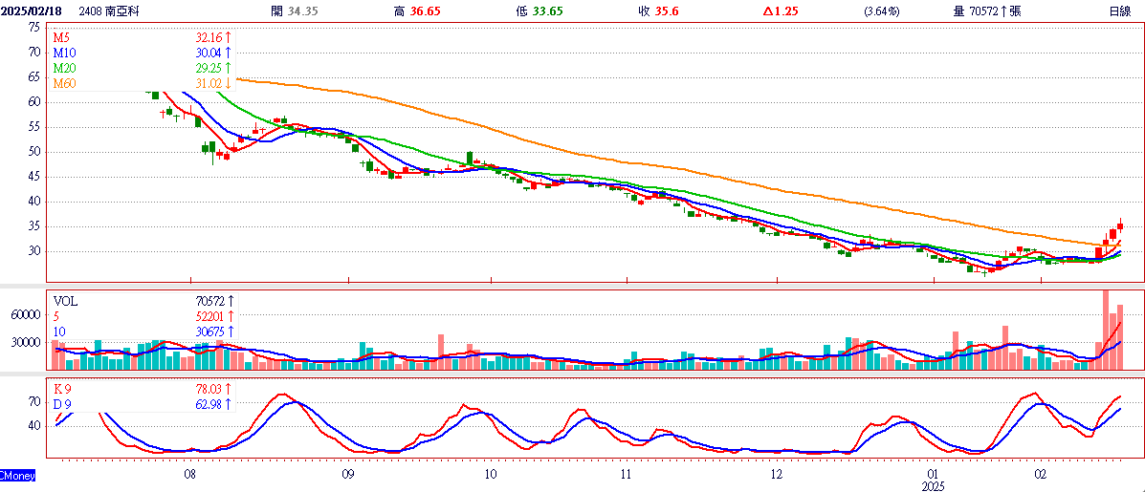This screenshot has height=492, width=1145.
Task: Click the latest red candlestick at far right
Action: point(1120,226)
